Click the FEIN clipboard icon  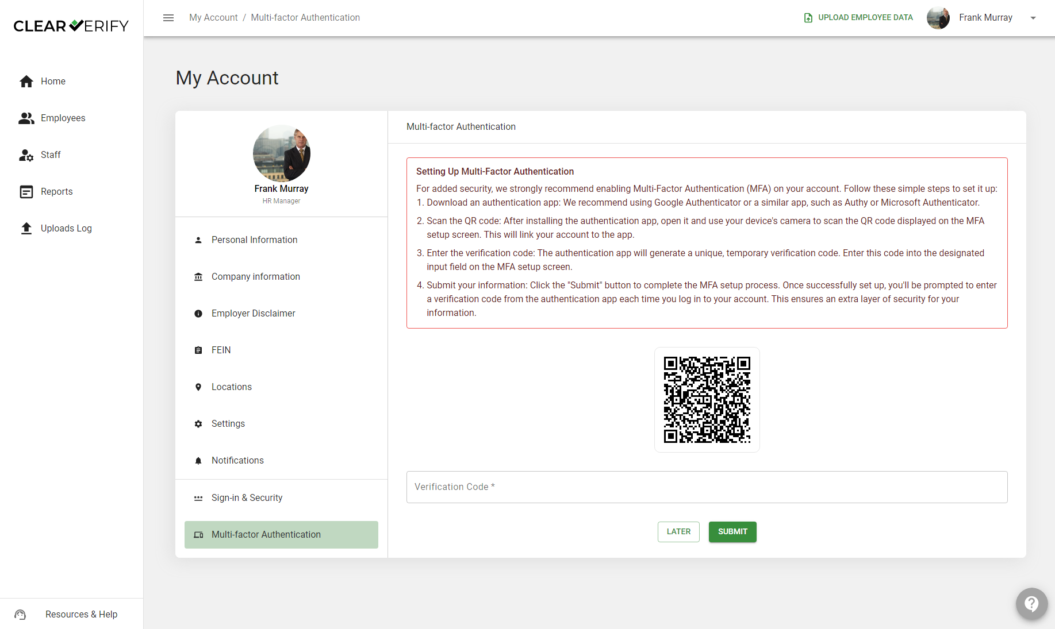tap(198, 350)
